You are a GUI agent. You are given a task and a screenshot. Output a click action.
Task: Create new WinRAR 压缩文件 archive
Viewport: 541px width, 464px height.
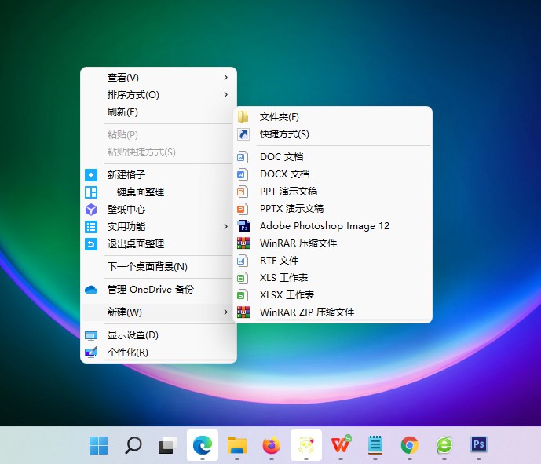coord(333,243)
